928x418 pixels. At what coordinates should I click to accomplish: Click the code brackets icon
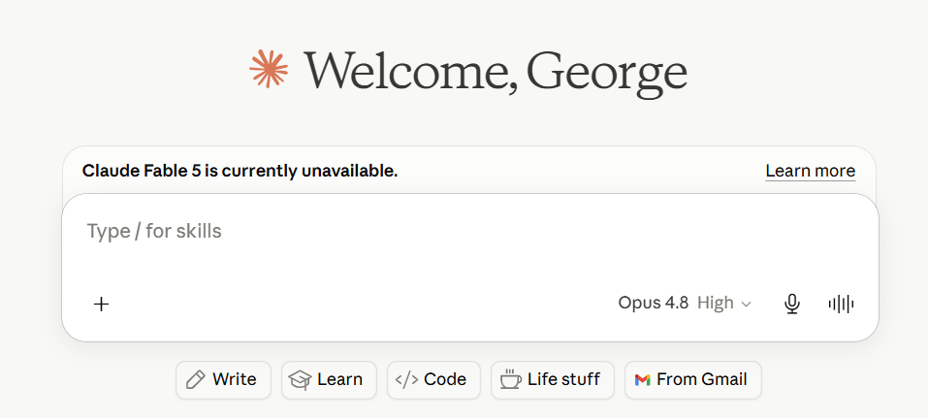coord(406,379)
